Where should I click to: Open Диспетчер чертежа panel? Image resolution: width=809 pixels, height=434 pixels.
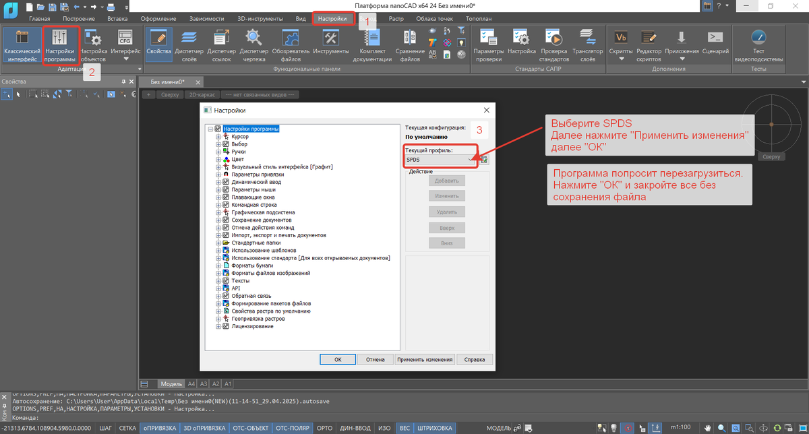[x=254, y=46]
